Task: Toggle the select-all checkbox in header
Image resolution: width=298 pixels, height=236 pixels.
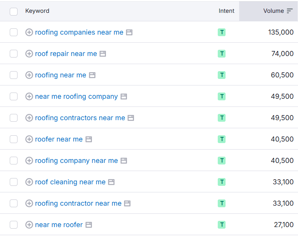Action: tap(14, 12)
